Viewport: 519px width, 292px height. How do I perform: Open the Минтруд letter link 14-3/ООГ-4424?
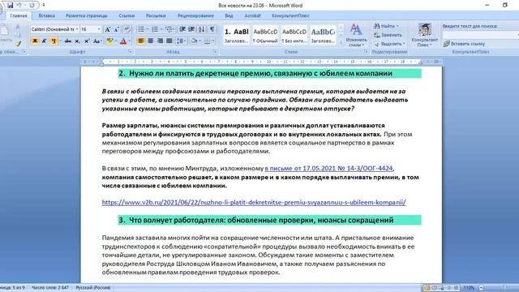tap(328, 168)
